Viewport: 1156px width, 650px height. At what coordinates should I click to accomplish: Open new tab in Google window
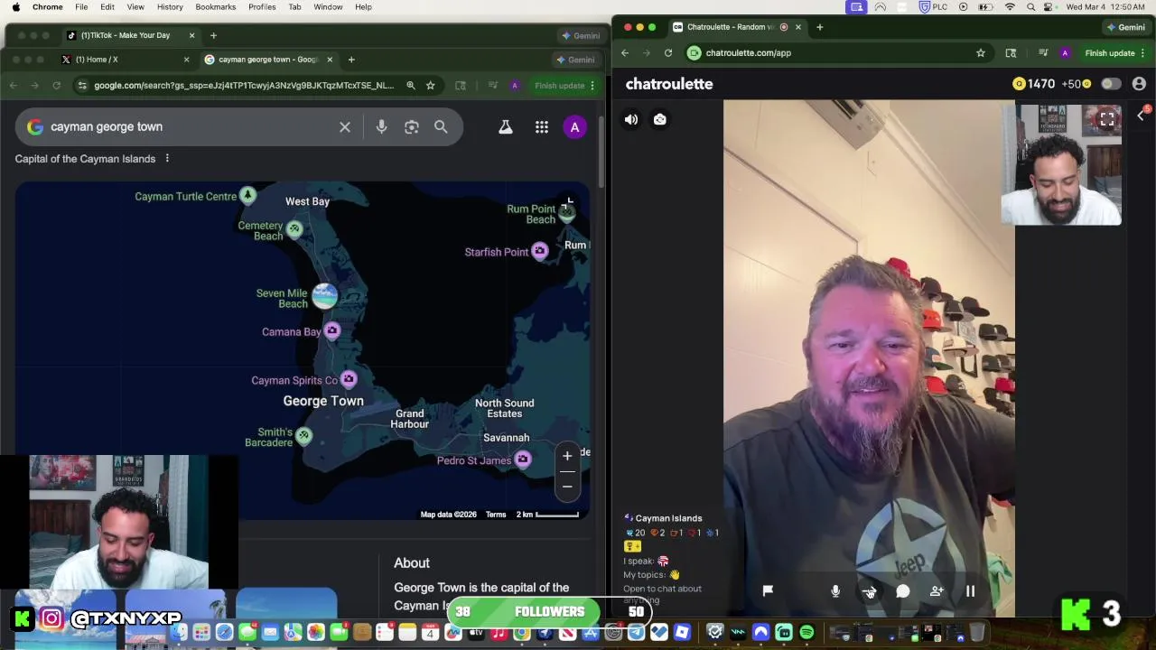(351, 60)
